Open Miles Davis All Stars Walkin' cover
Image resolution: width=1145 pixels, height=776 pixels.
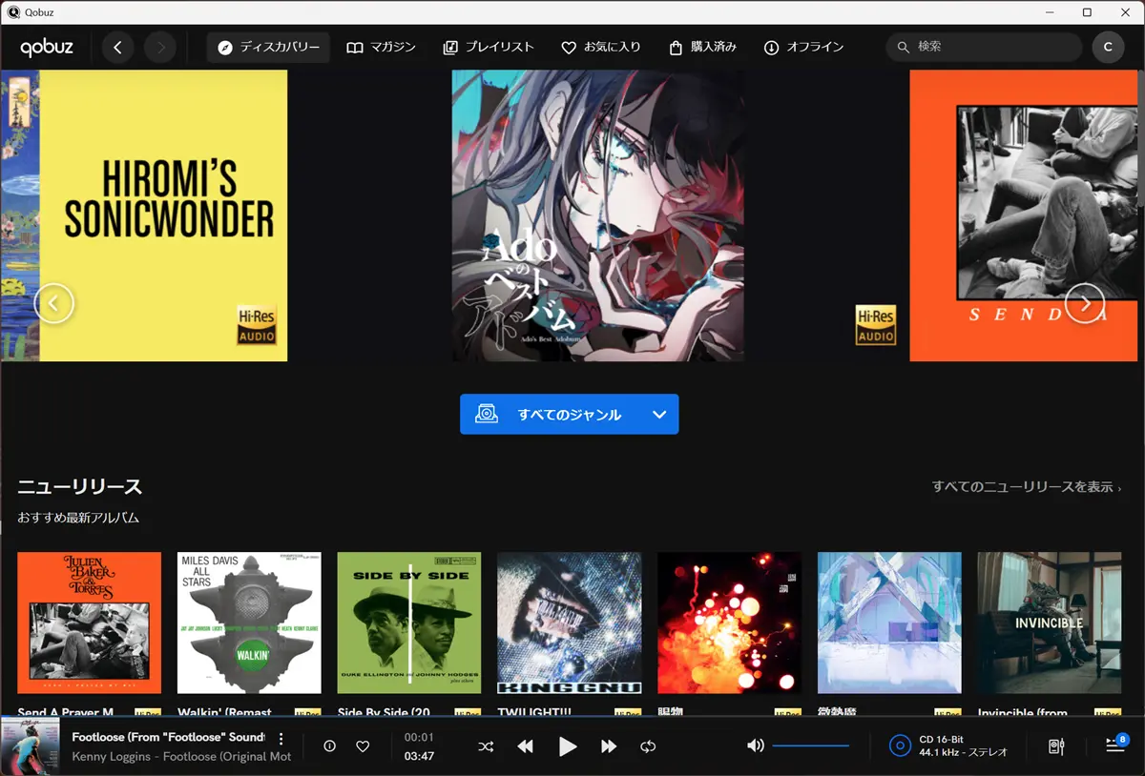(249, 623)
